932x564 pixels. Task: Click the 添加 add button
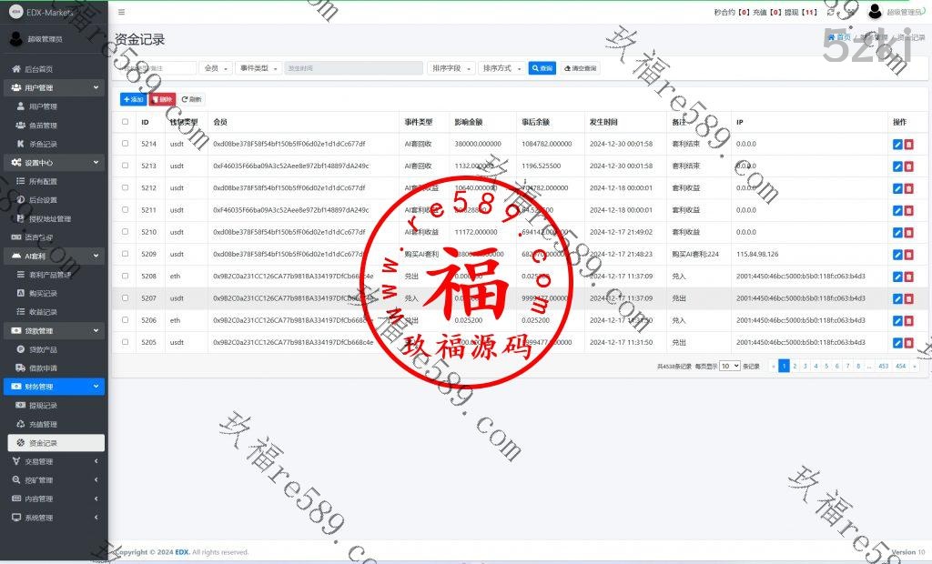[x=133, y=99]
